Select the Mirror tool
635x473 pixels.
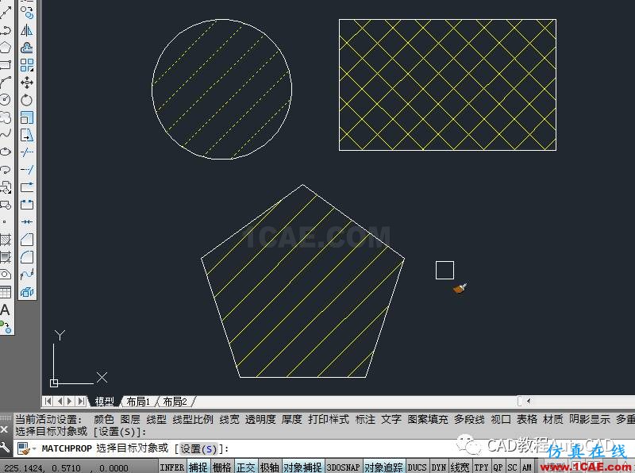(27, 30)
